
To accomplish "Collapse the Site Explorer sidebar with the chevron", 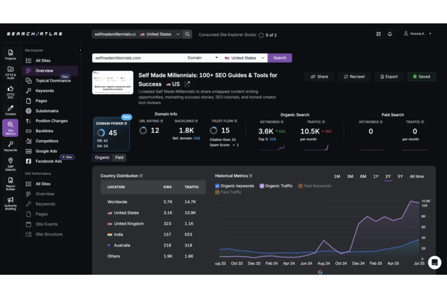I will [x=80, y=50].
